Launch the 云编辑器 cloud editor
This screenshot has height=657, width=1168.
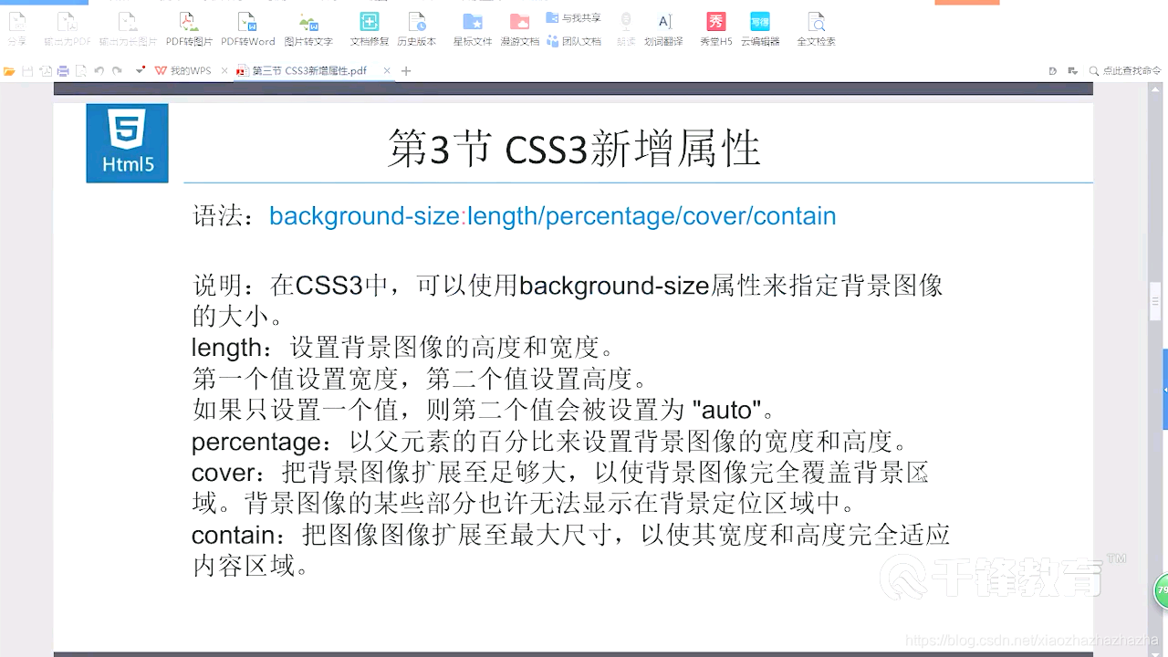pyautogui.click(x=759, y=29)
